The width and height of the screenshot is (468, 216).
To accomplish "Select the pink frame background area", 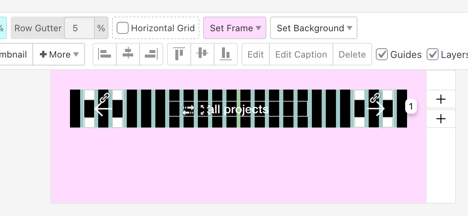I will (x=237, y=166).
